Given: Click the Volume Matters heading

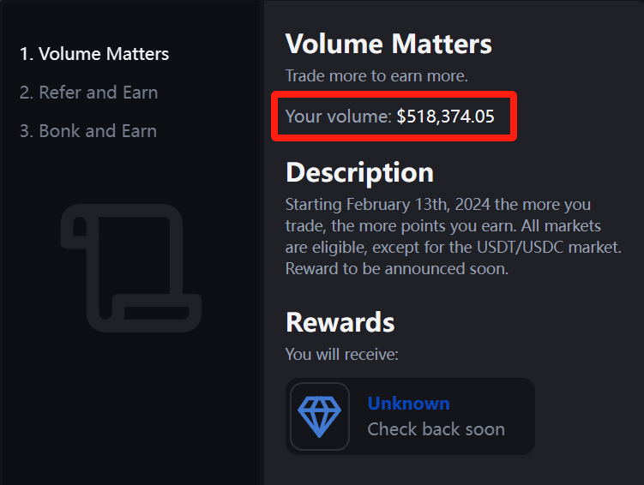Looking at the screenshot, I should point(388,44).
